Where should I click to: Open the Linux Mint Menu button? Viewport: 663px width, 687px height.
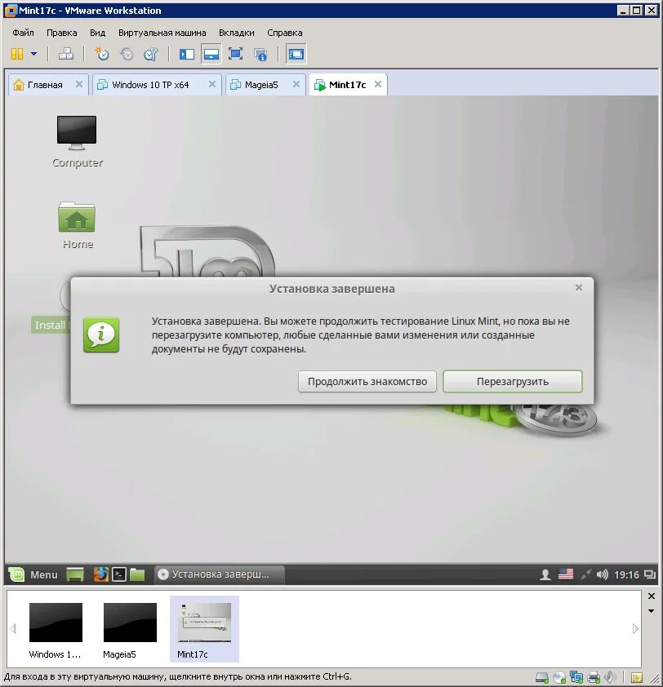33,574
